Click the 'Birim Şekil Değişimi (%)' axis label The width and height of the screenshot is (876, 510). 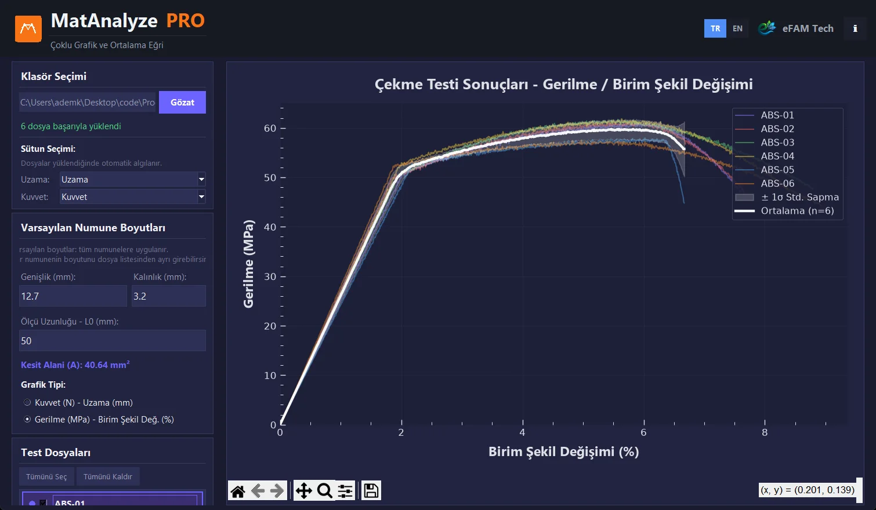point(563,451)
